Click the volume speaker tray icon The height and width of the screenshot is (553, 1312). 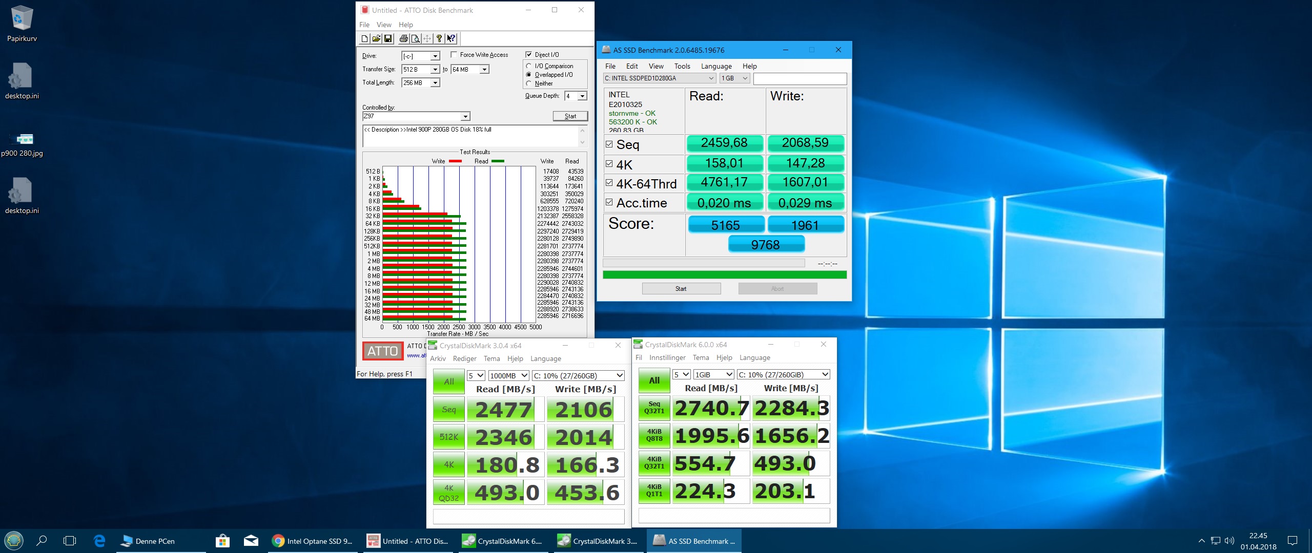1229,541
